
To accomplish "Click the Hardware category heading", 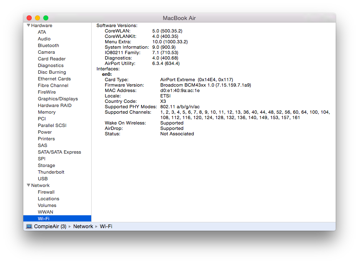I will point(42,25).
